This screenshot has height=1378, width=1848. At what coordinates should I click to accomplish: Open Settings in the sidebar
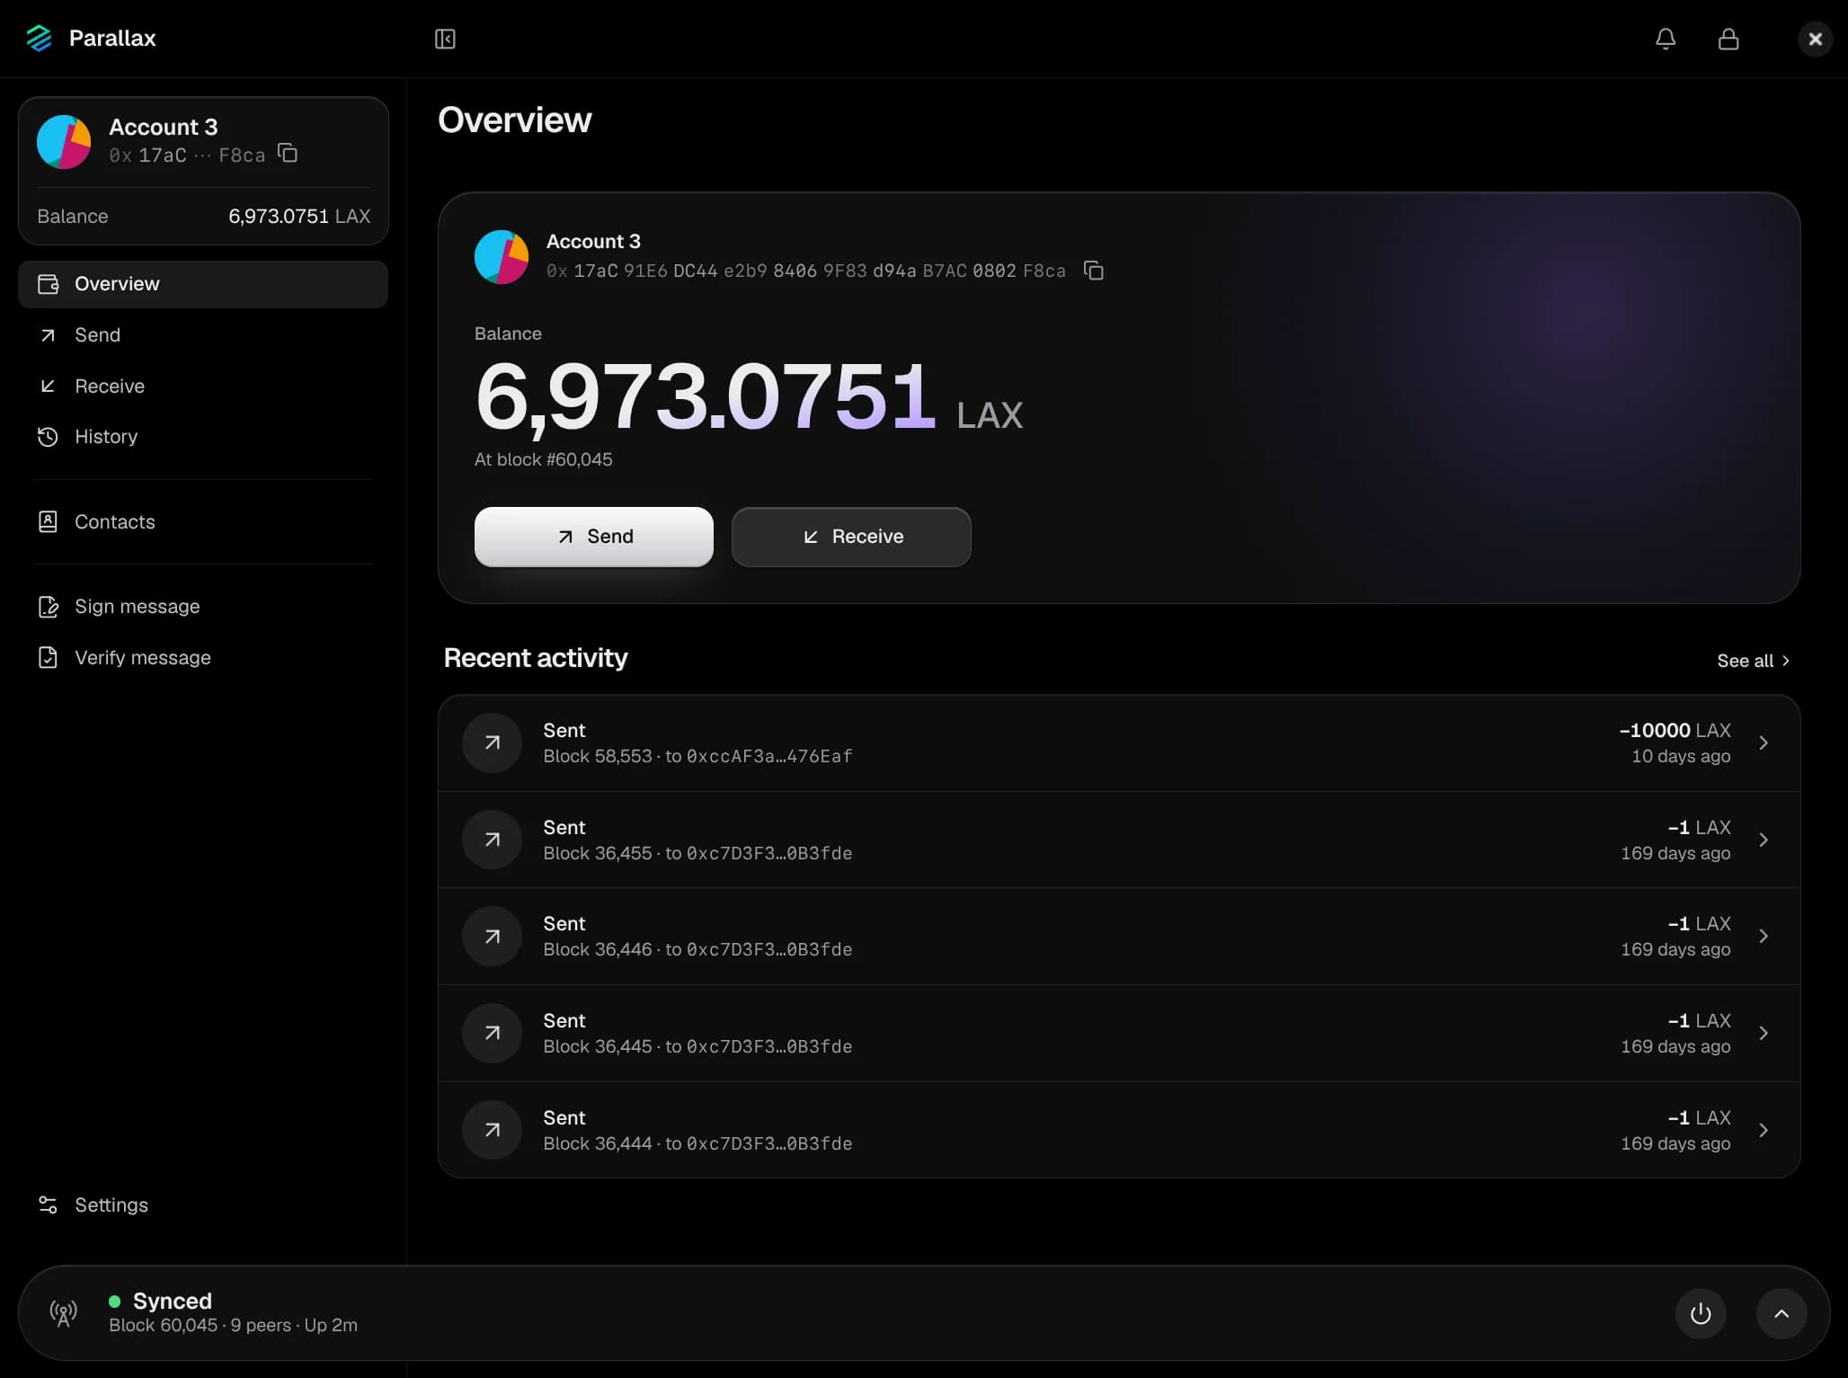click(203, 1205)
